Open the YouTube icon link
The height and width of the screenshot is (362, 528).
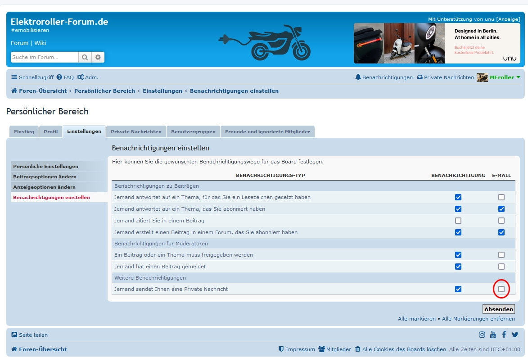(x=493, y=335)
